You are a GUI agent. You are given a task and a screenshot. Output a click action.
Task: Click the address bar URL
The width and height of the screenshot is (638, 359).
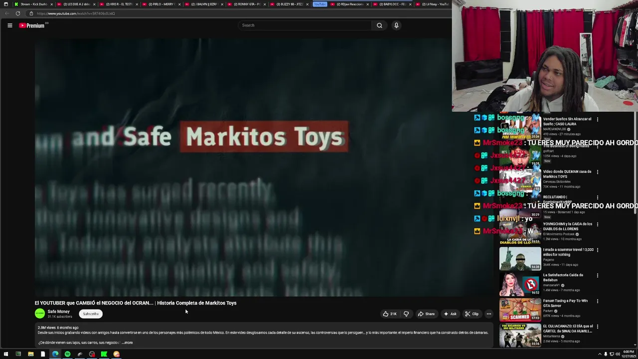[x=76, y=13]
